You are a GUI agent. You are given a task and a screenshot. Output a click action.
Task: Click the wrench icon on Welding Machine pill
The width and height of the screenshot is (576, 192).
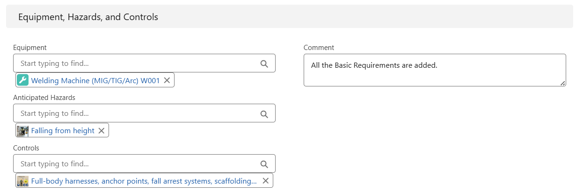click(x=23, y=80)
